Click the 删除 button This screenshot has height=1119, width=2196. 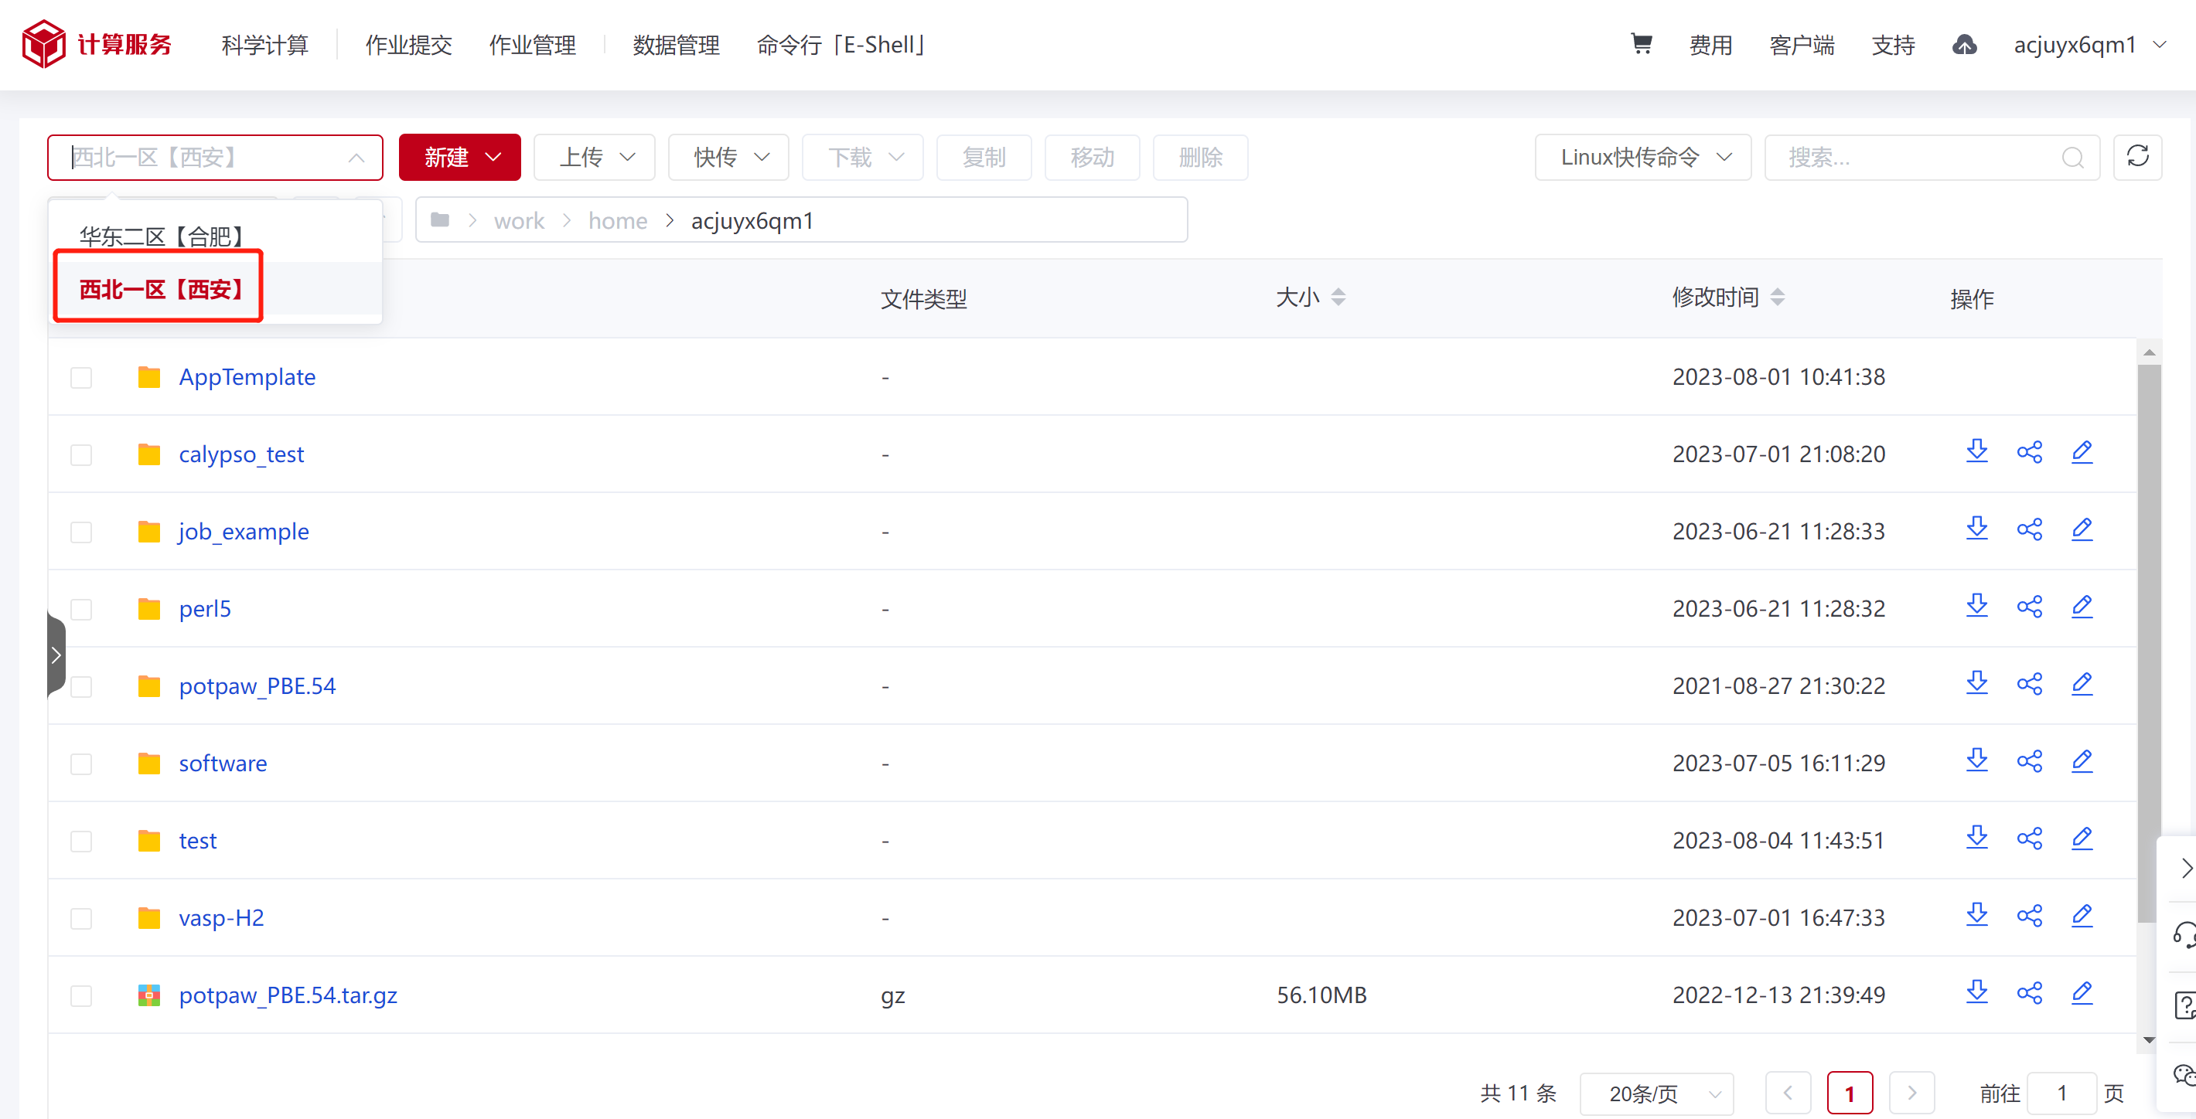point(1200,158)
